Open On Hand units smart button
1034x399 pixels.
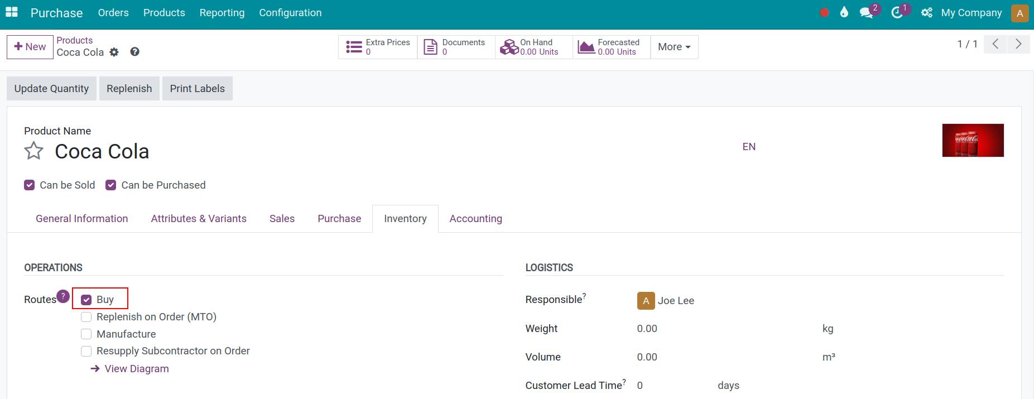click(533, 47)
